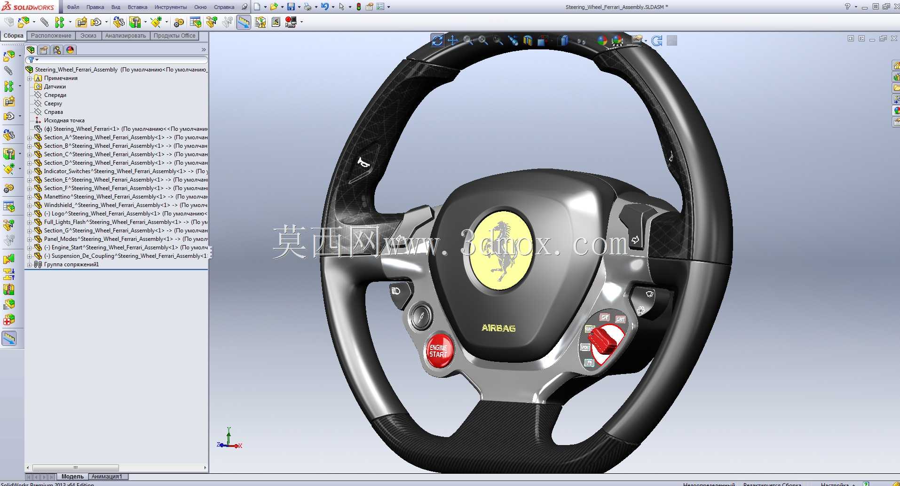Image resolution: width=900 pixels, height=486 pixels.
Task: Expand the Indicator_Switches component node
Action: [30, 171]
